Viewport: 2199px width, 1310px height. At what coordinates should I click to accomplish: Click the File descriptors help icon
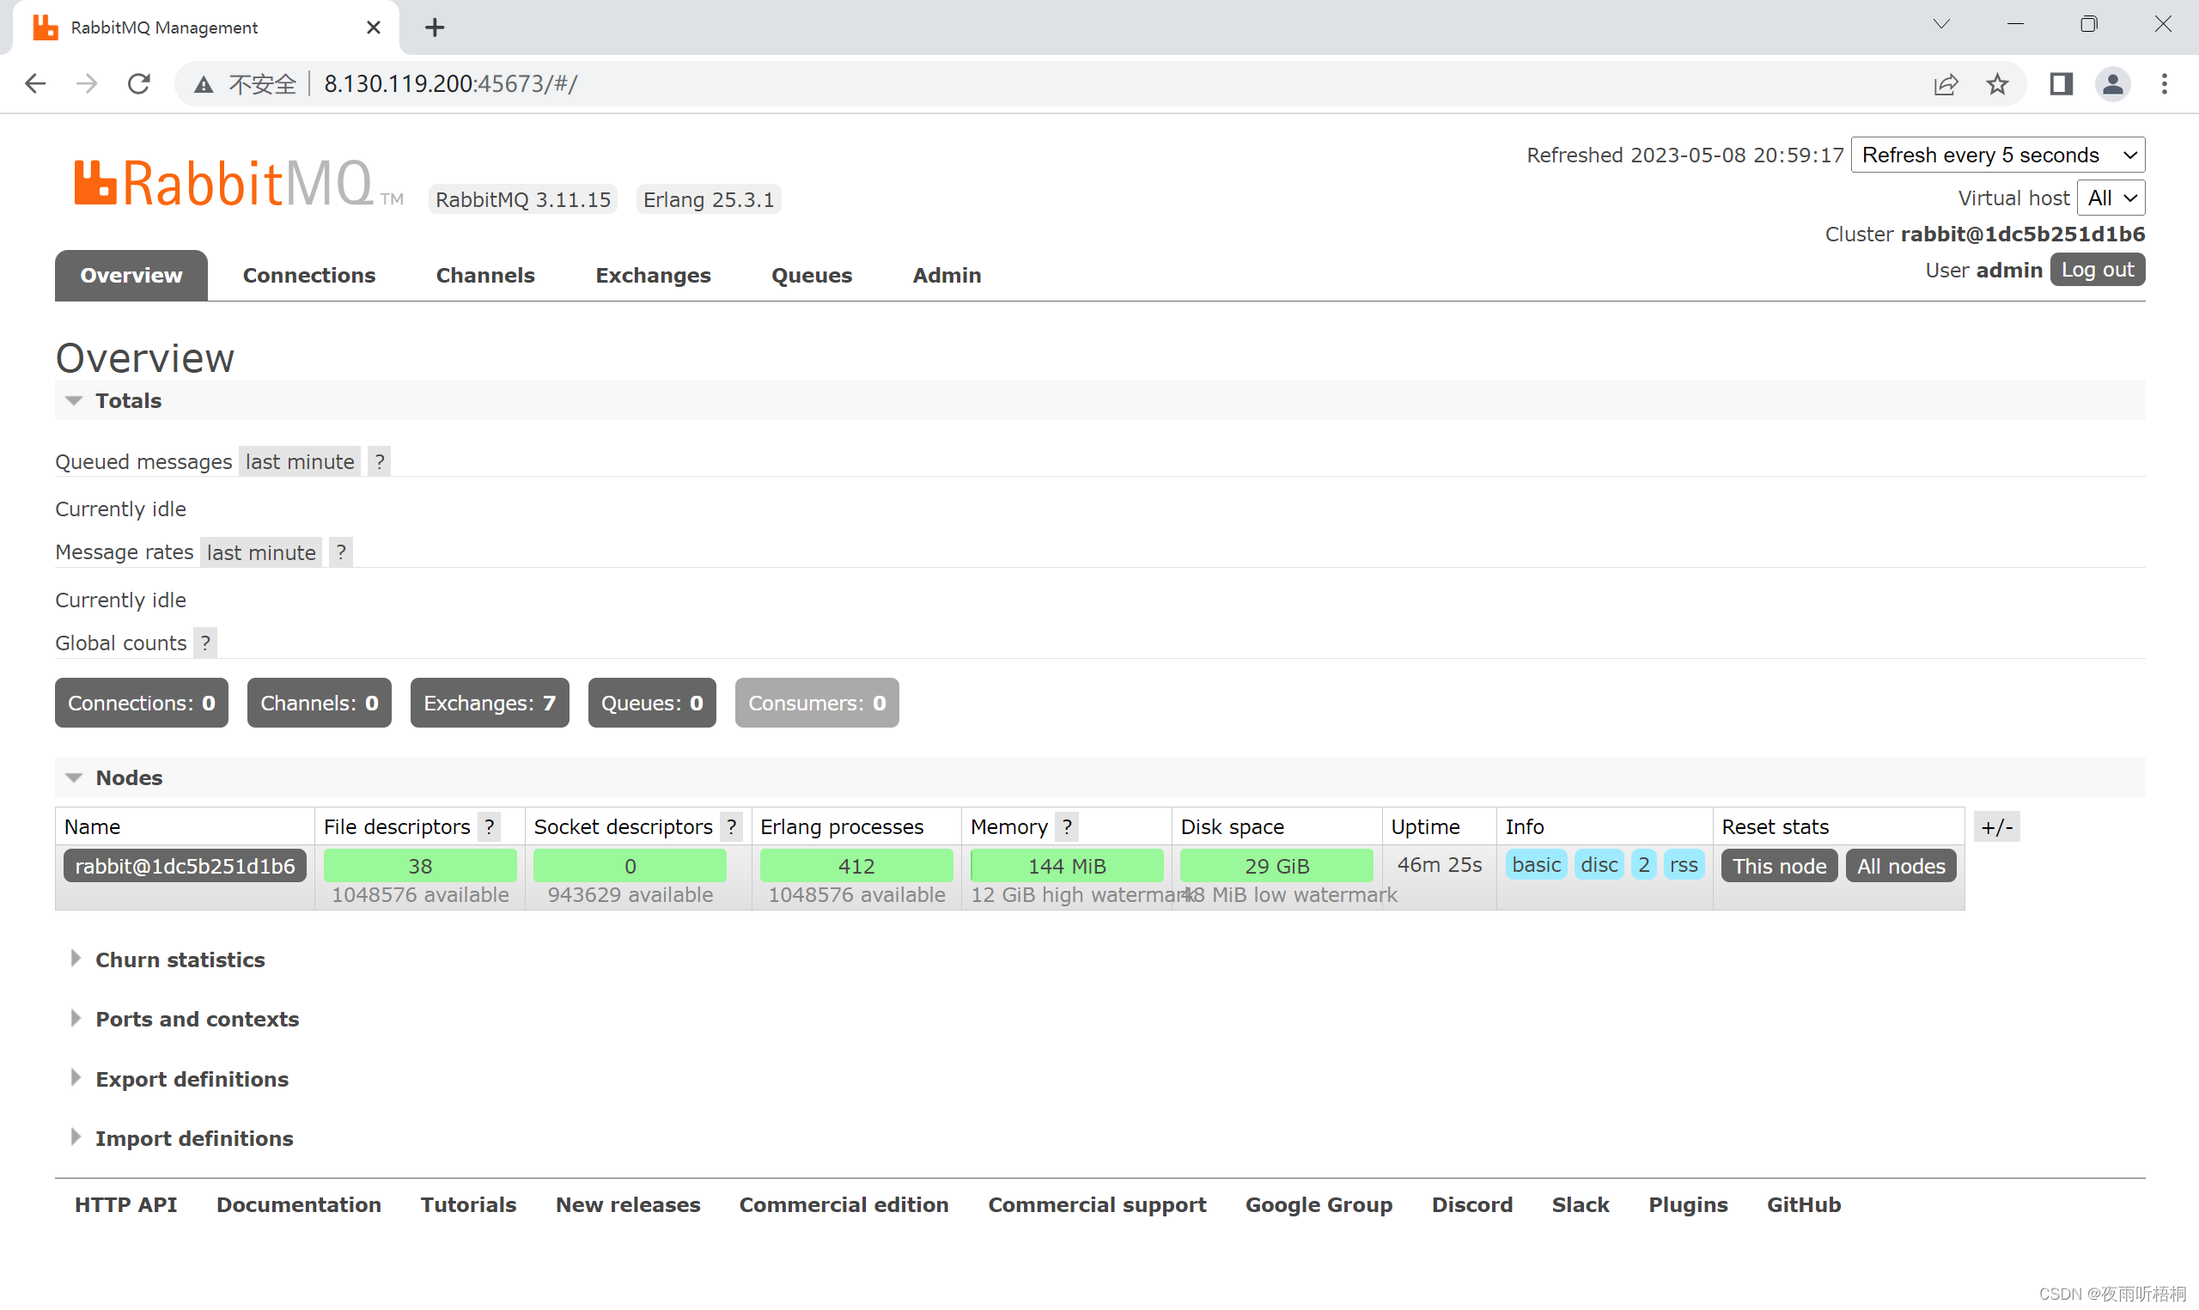pos(490,827)
